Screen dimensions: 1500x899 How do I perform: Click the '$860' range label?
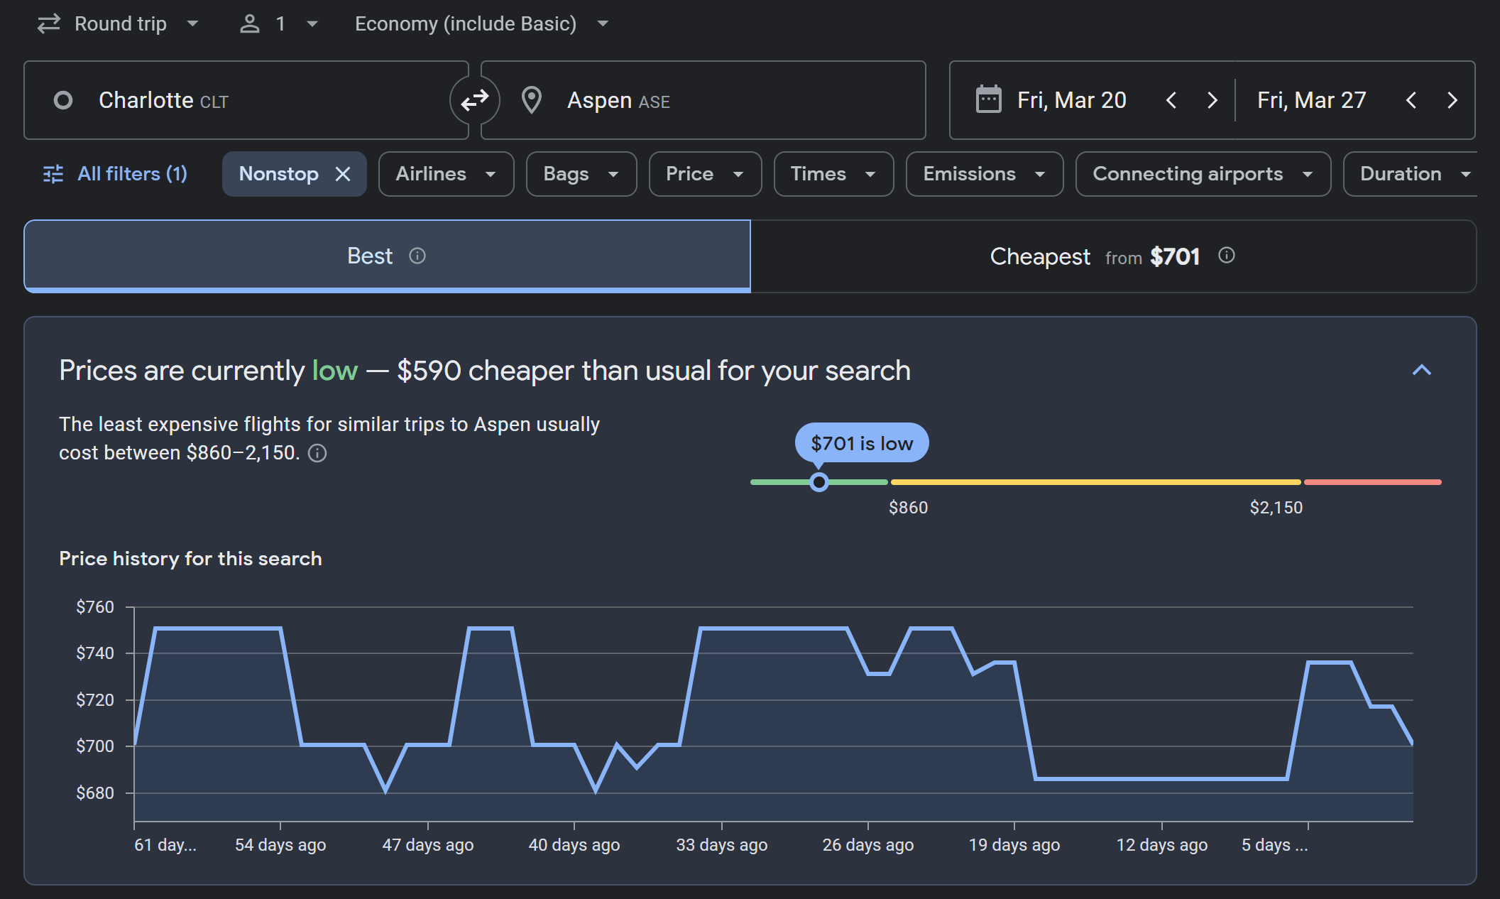coord(909,508)
